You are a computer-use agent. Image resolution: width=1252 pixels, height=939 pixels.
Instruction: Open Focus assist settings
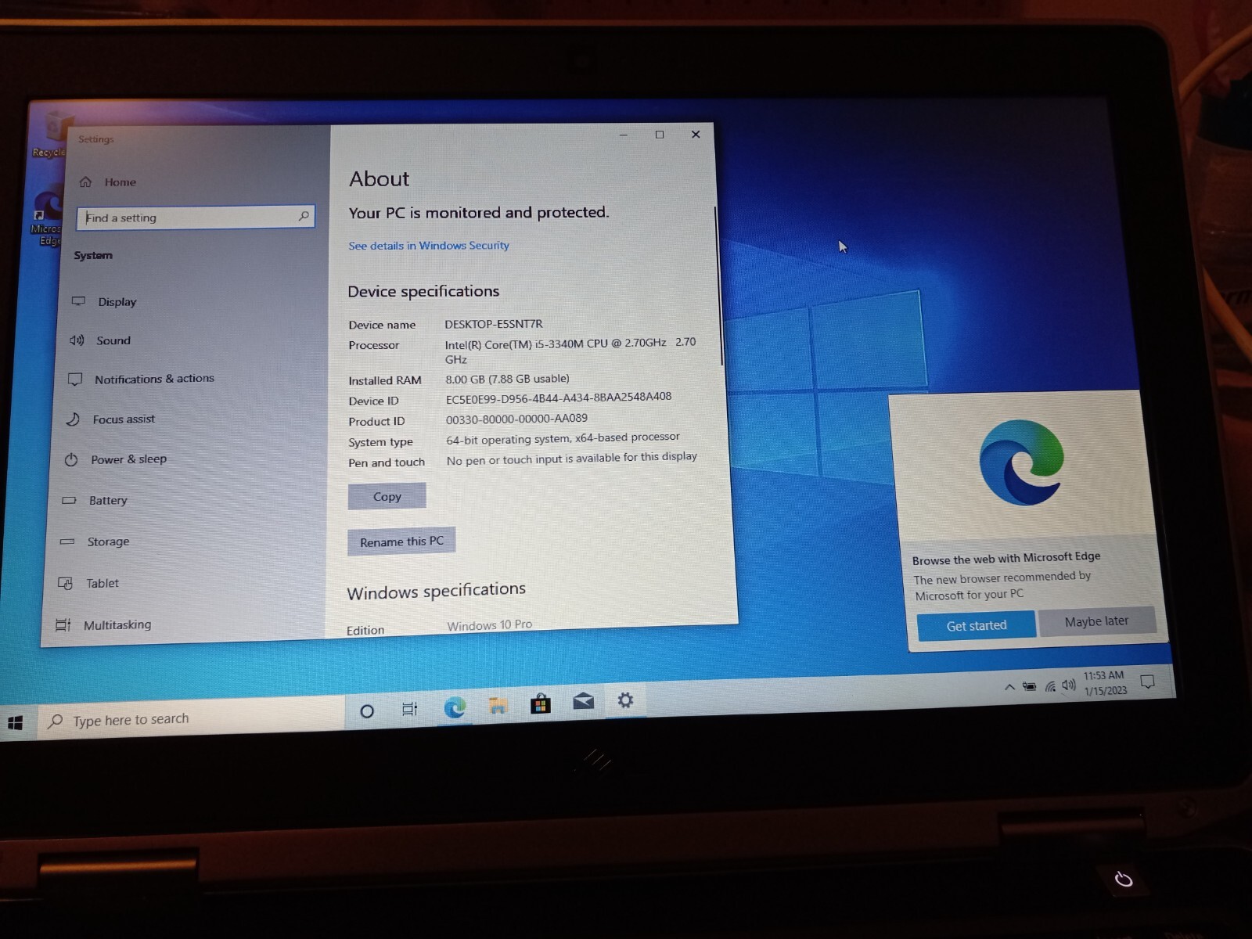(x=124, y=419)
